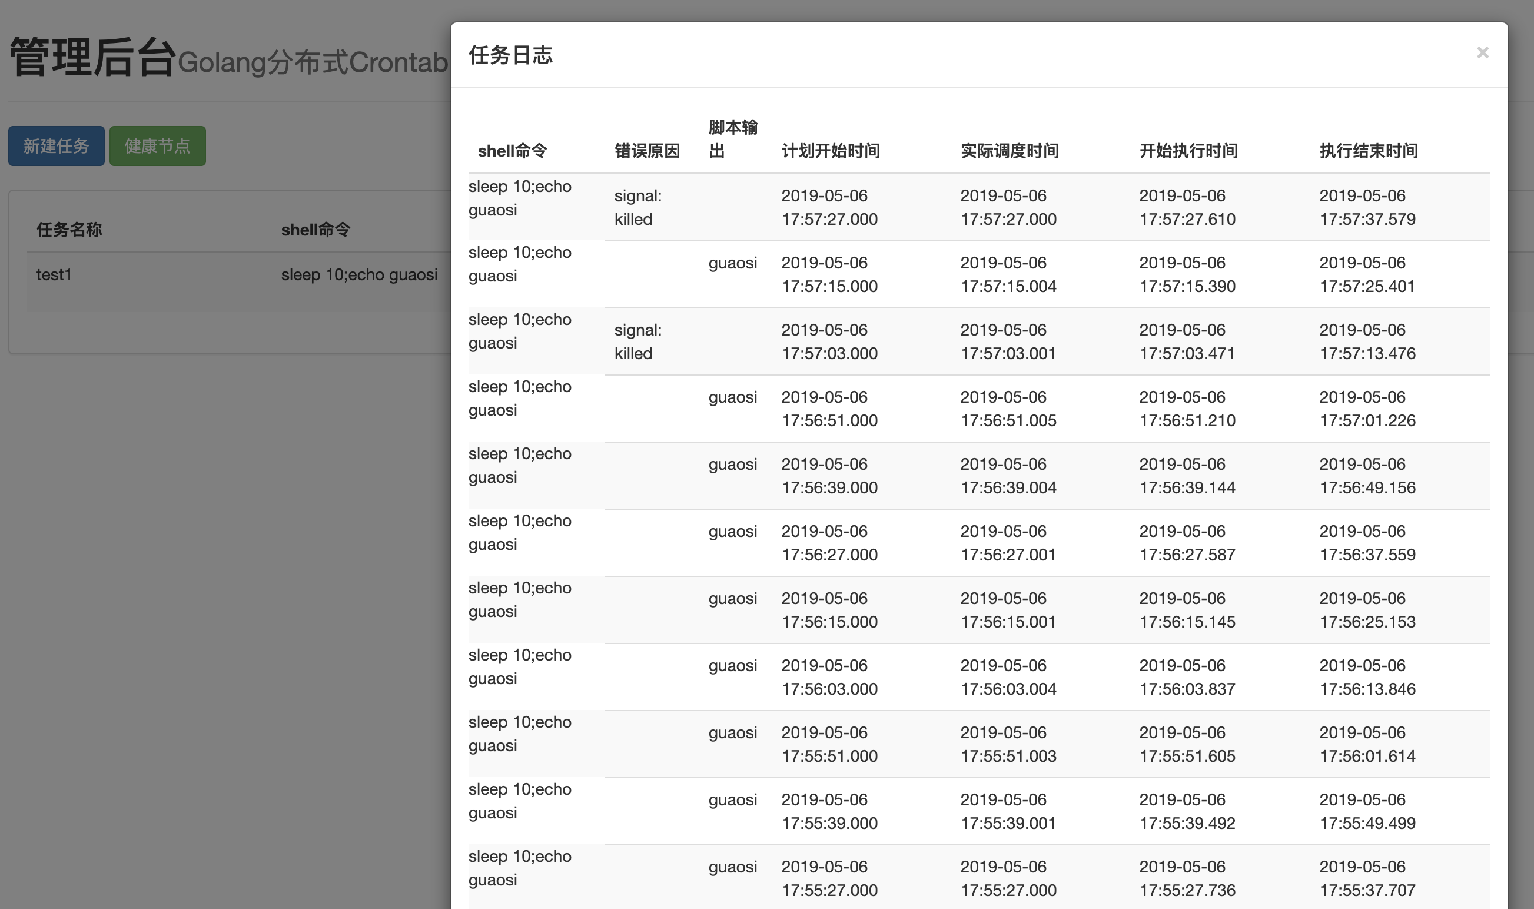
Task: Click the 开始执行时间 column header
Action: [x=1188, y=151]
